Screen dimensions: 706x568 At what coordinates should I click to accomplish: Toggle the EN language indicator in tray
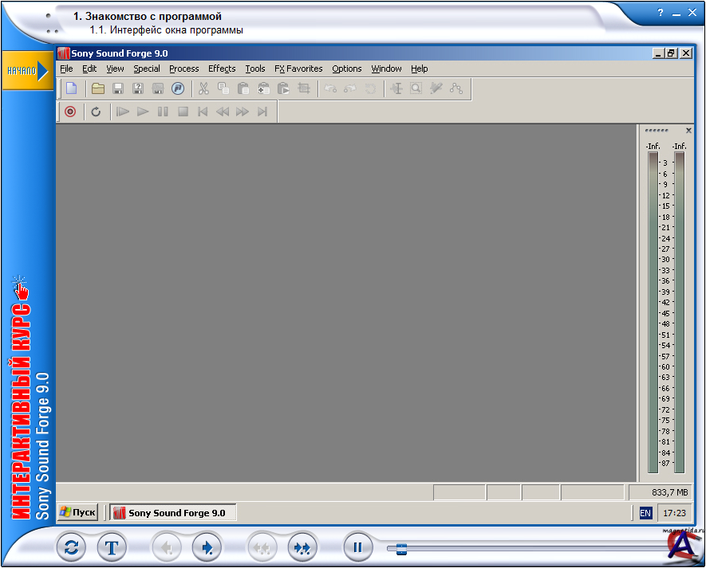click(x=645, y=513)
